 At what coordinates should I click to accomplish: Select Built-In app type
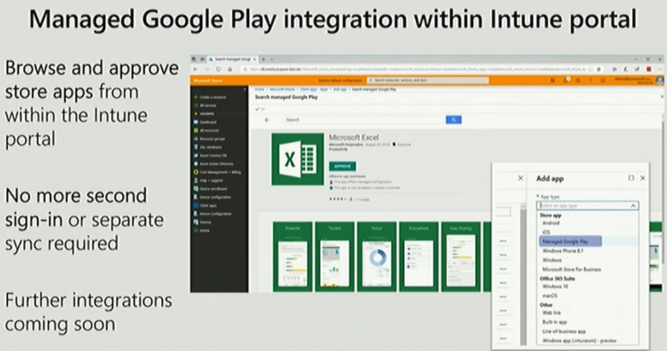(554, 322)
